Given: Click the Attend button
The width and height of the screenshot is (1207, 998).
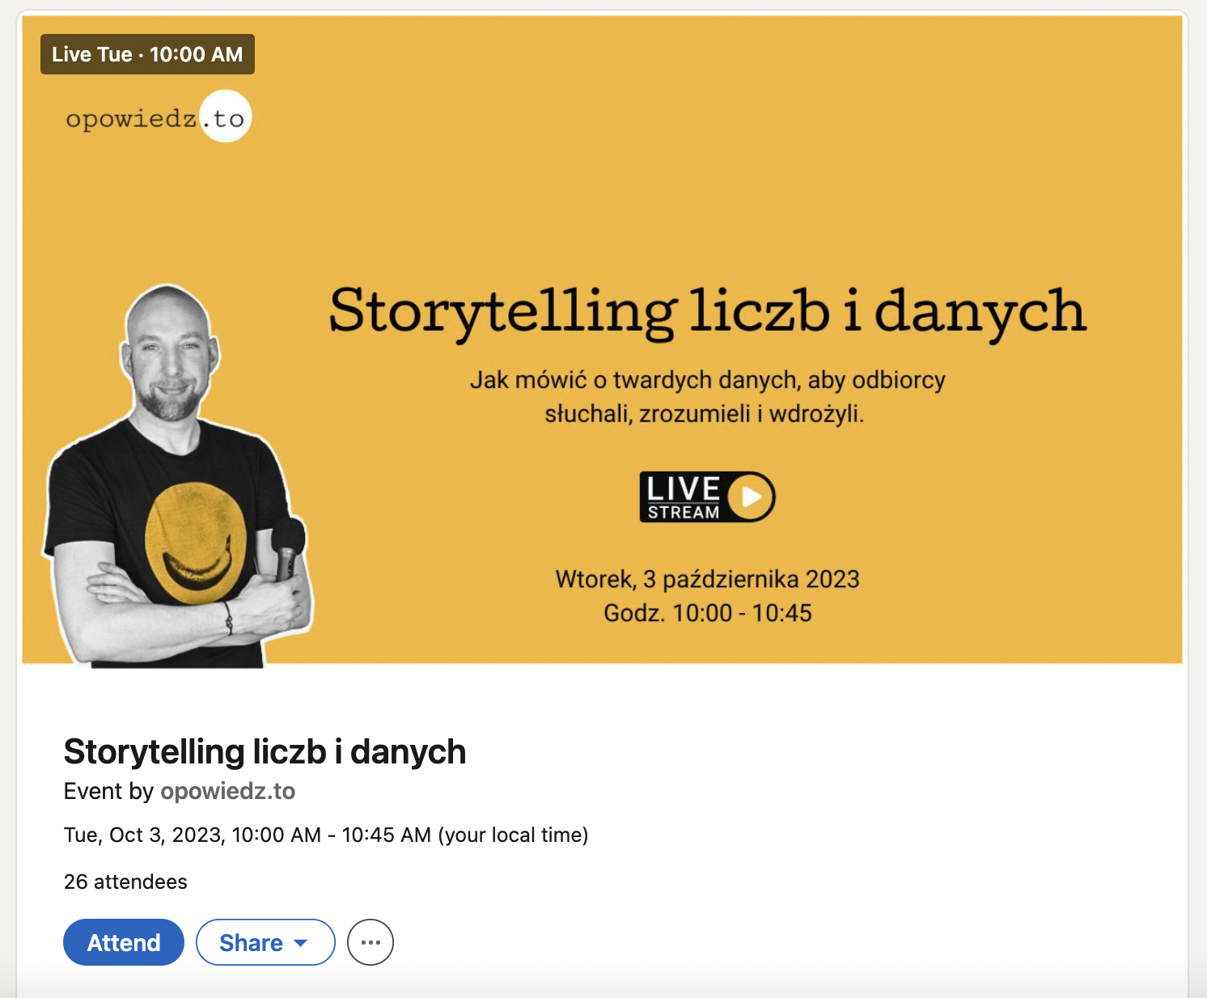Looking at the screenshot, I should 124,942.
